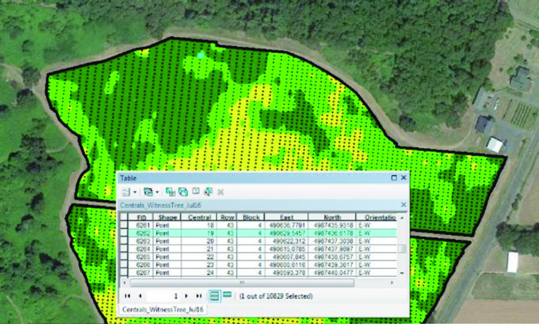Toggle row selector for FID 6264

pos(123,249)
